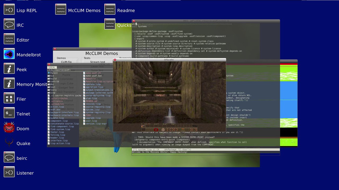Close the sdlquake window
339x190 pixels.
[115, 60]
